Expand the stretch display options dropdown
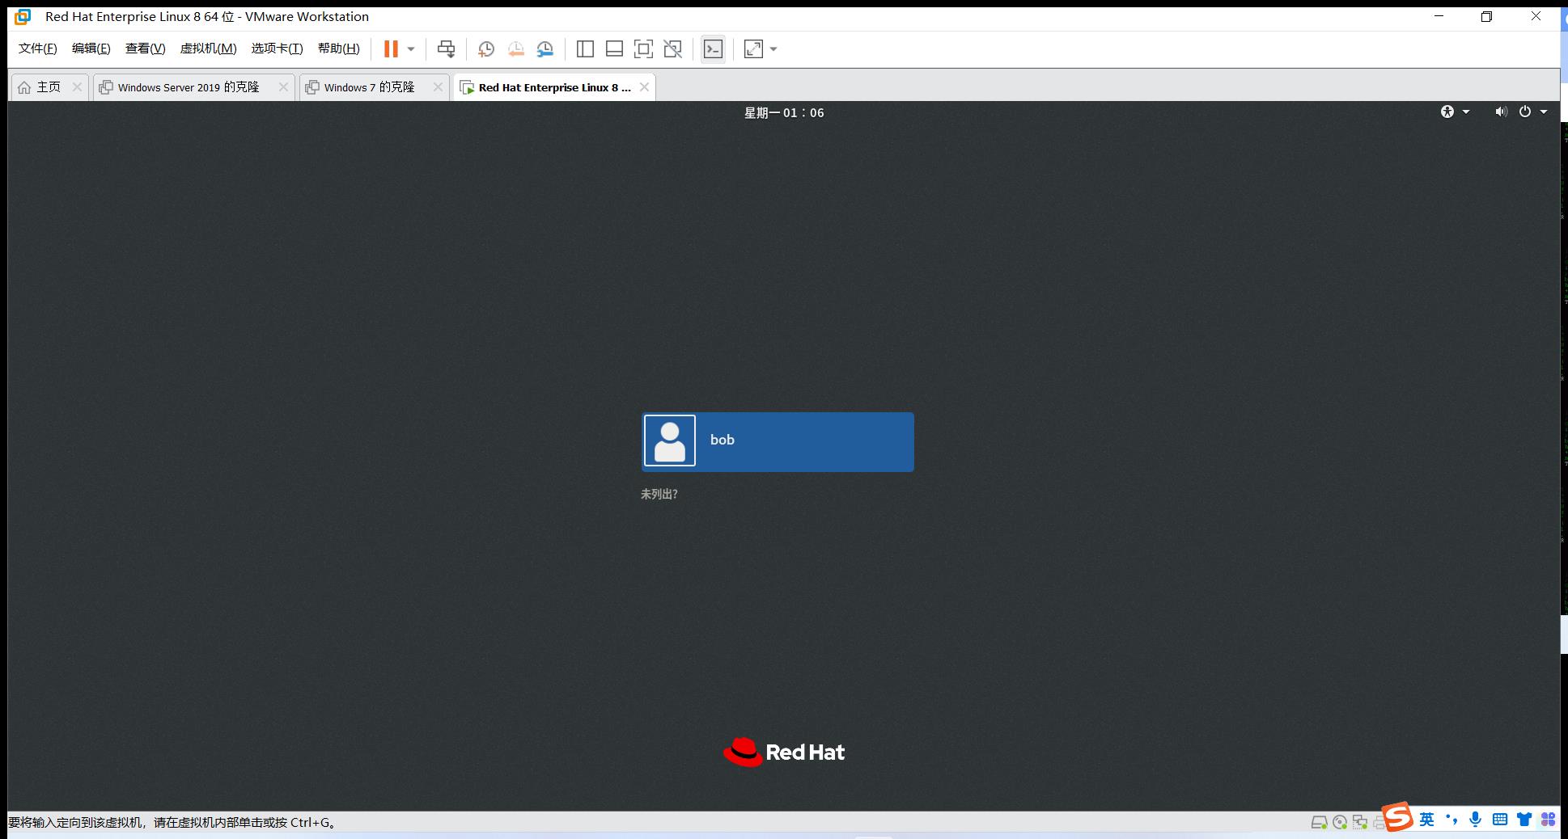 [773, 49]
